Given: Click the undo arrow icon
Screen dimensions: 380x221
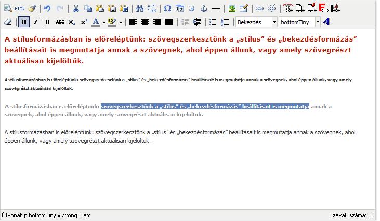Looking at the screenshot, I should pyautogui.click(x=47, y=9).
